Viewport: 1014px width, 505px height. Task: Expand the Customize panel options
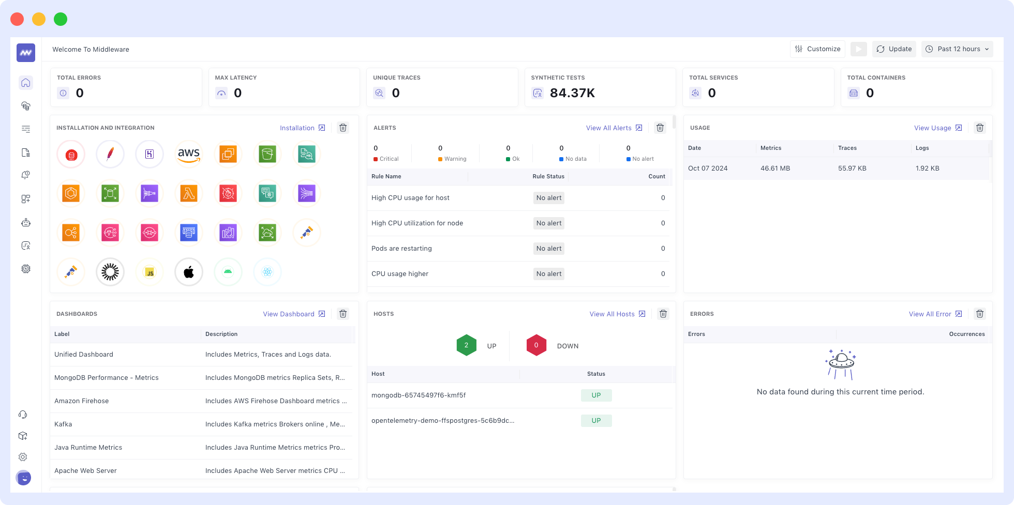[x=817, y=49]
